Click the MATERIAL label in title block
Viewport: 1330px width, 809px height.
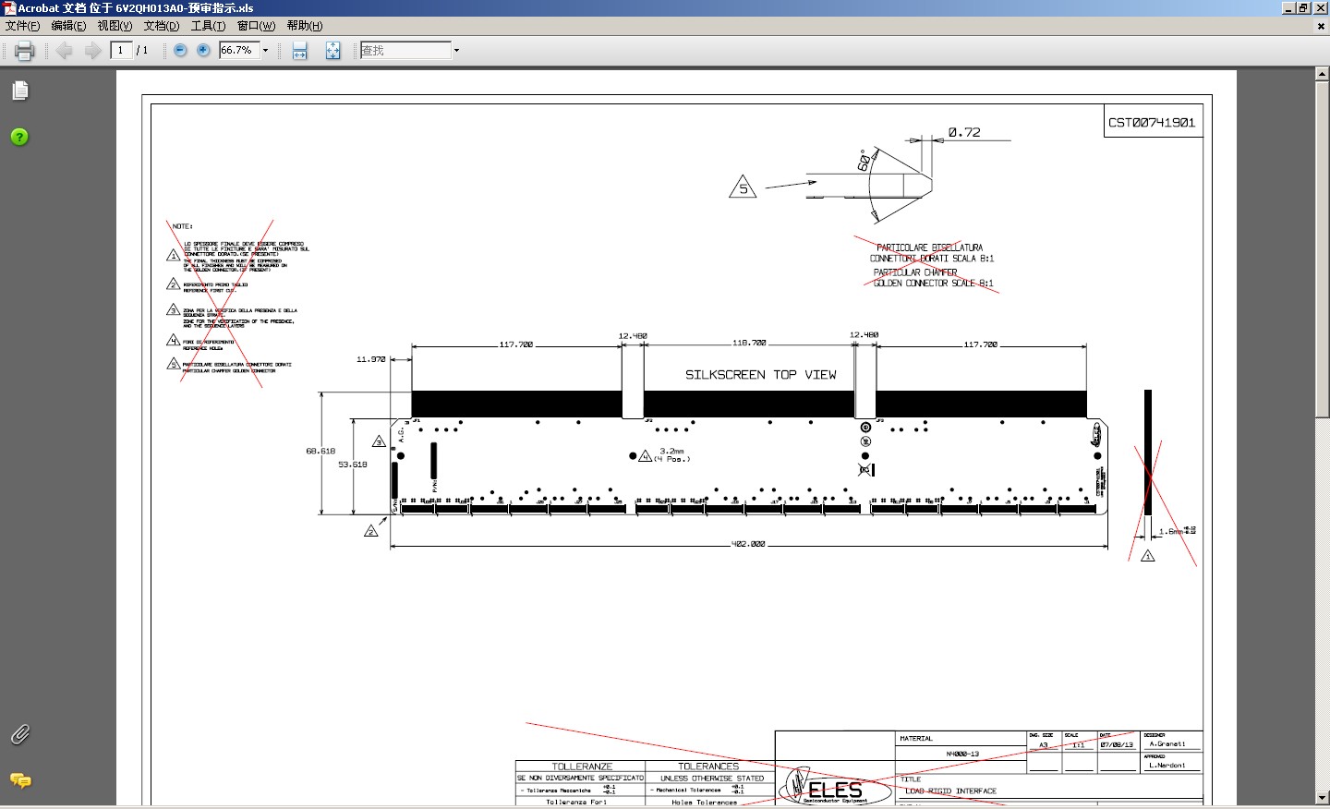click(x=916, y=739)
